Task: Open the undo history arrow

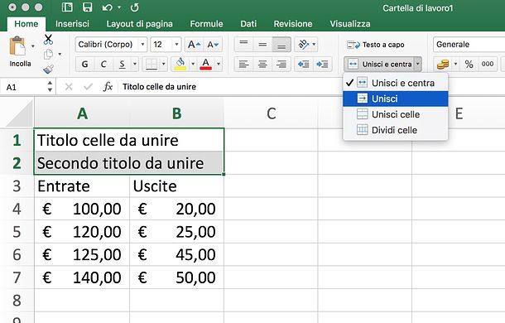Action: coord(119,7)
